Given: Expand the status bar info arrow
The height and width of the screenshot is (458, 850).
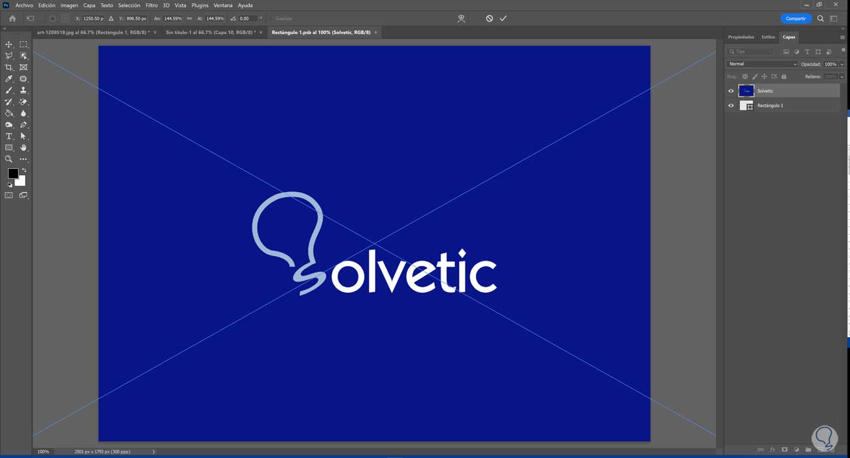Looking at the screenshot, I should [154, 451].
